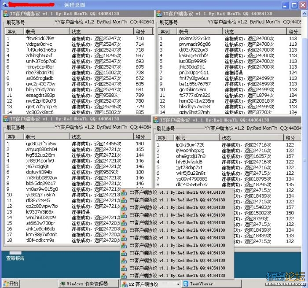The height and width of the screenshot is (288, 308).
Task: Sort by 状态 column in top-left window
Action: coord(101,32)
